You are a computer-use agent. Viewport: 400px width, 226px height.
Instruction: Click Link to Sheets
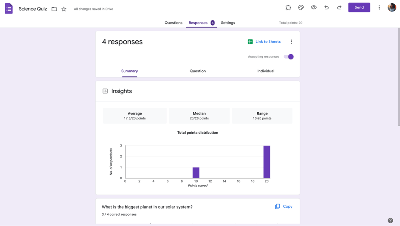pos(264,42)
